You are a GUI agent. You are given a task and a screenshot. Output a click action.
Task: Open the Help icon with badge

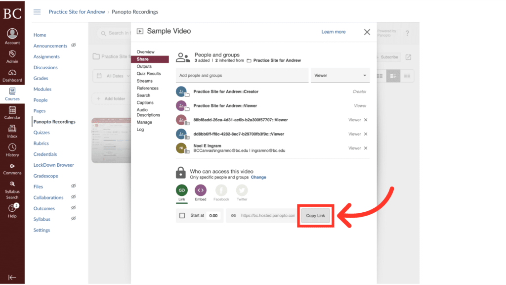[x=12, y=208]
